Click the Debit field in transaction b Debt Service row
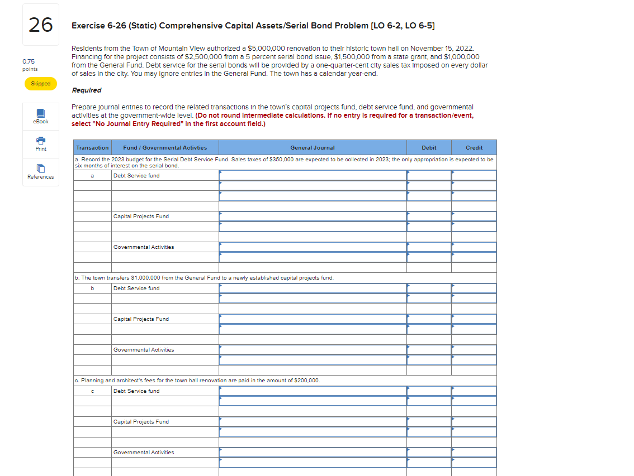The image size is (634, 476). click(x=428, y=289)
